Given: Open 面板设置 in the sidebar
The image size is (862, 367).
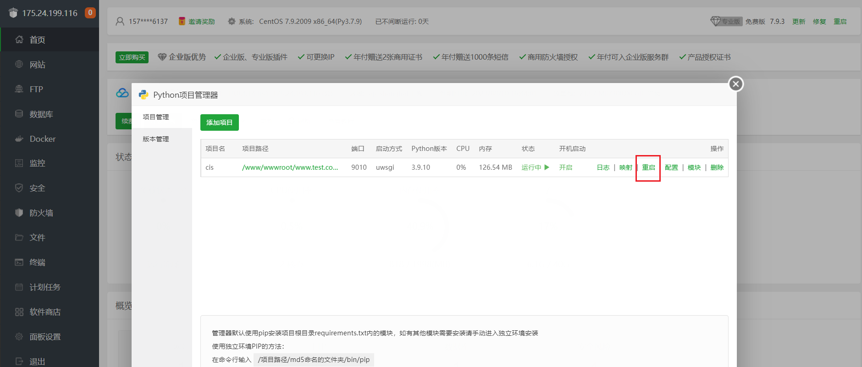Looking at the screenshot, I should 50,337.
